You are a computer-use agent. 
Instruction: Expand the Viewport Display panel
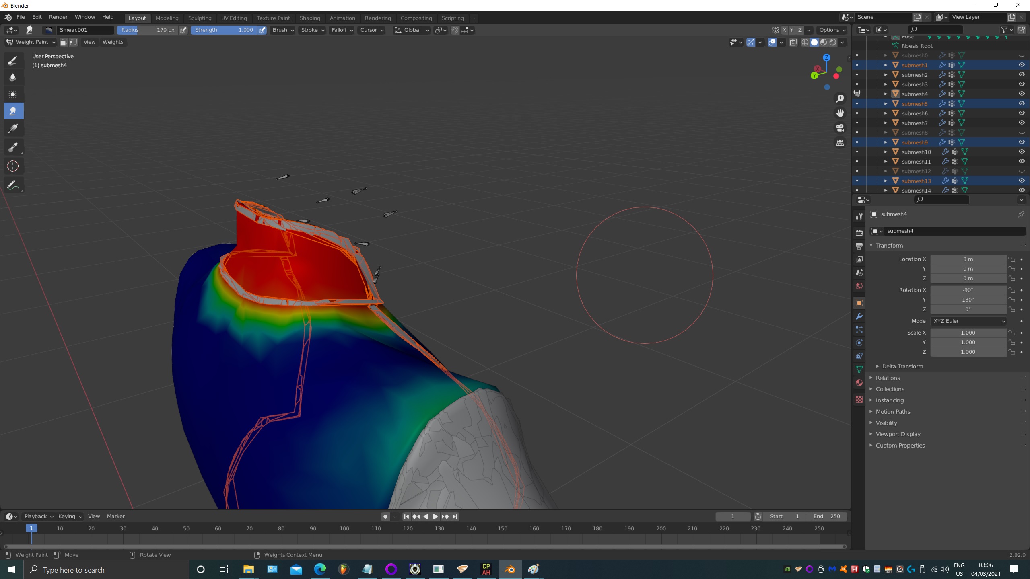pos(898,434)
